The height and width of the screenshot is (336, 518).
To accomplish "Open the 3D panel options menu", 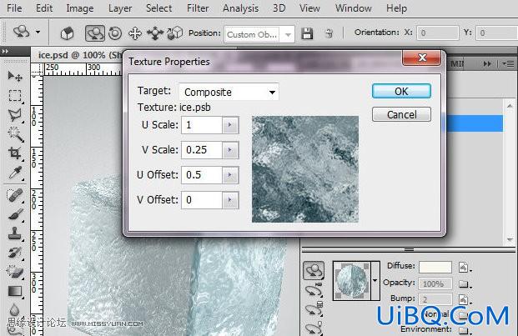I will [x=509, y=63].
